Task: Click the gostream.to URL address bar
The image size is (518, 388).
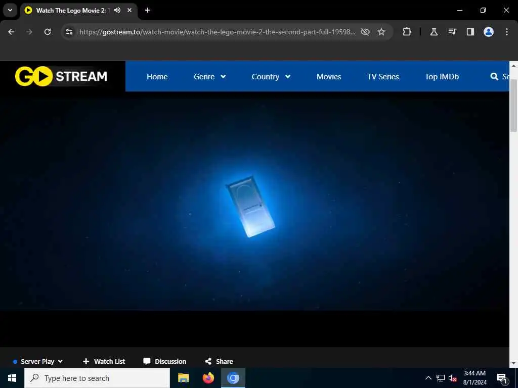Action: 217,32
